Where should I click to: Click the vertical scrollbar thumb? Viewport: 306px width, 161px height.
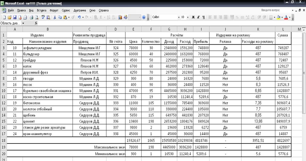[304, 73]
